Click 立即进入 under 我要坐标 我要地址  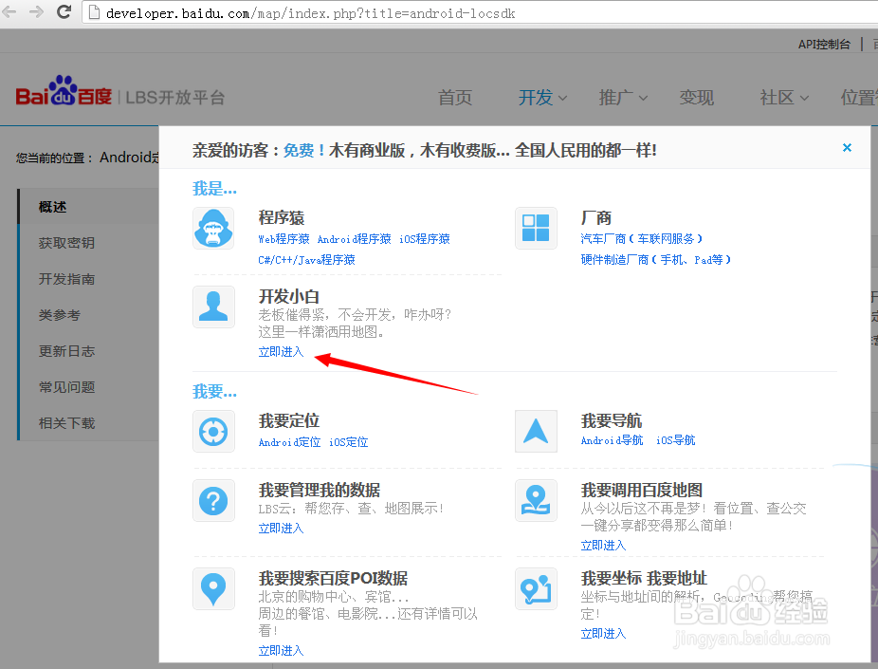point(604,634)
